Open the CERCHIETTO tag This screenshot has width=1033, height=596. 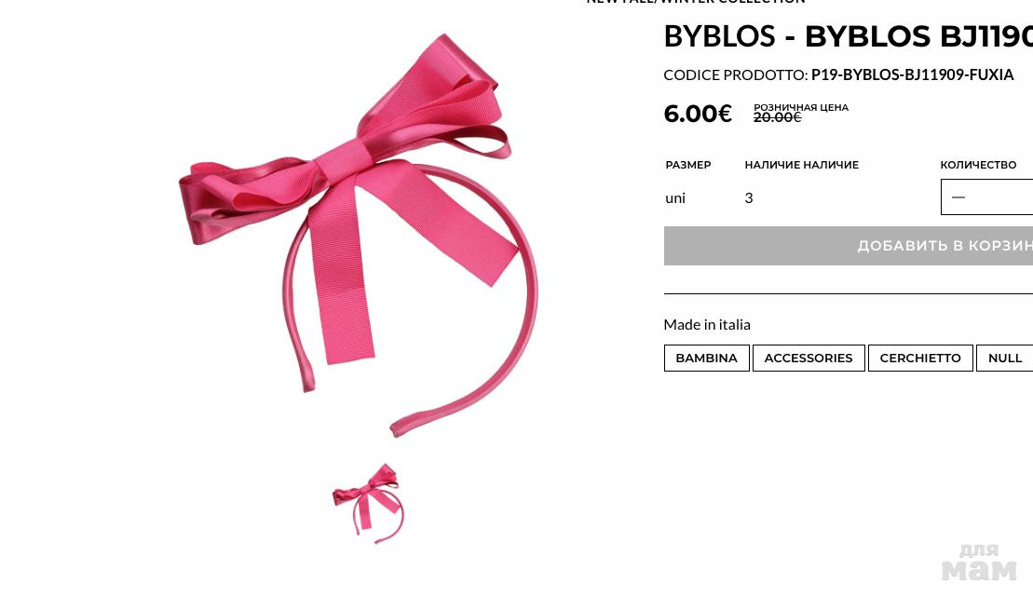pos(920,359)
